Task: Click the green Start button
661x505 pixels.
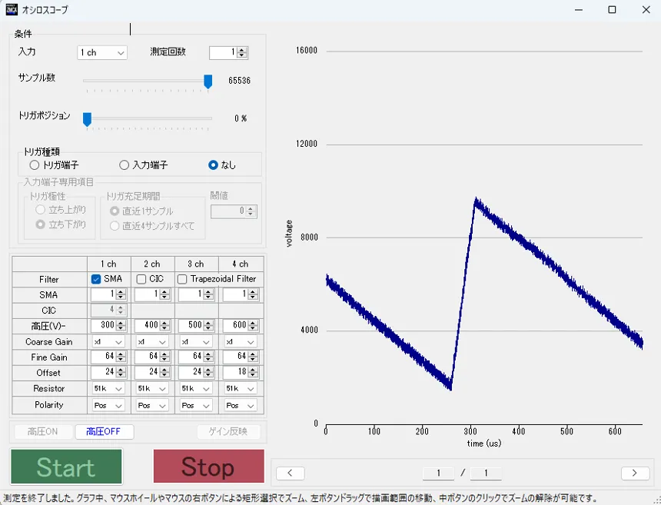Action: 66,467
